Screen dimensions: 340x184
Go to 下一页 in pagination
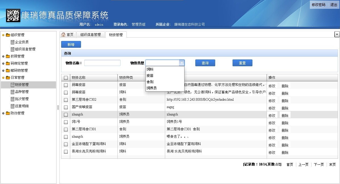319,165
